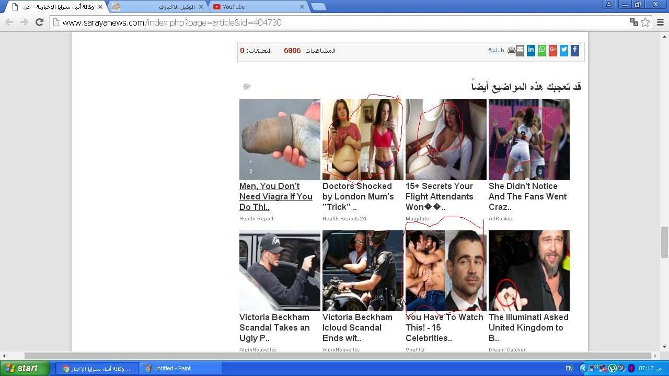Share article via Twitter icon
Viewport: 669px width, 376px height.
click(x=564, y=50)
